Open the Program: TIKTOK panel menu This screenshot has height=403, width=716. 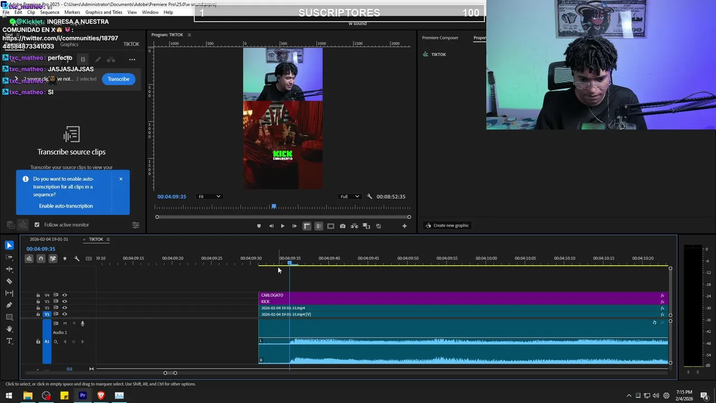[189, 35]
